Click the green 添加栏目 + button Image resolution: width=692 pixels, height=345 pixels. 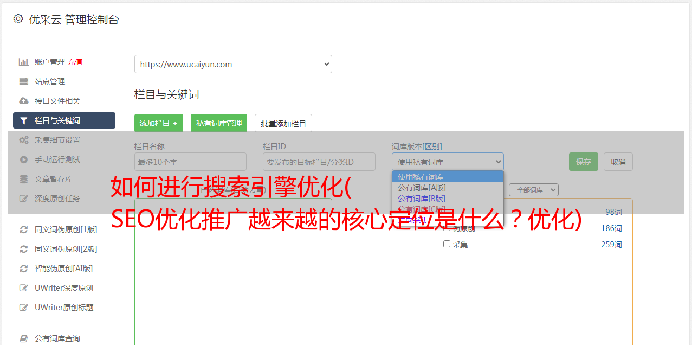(x=159, y=123)
